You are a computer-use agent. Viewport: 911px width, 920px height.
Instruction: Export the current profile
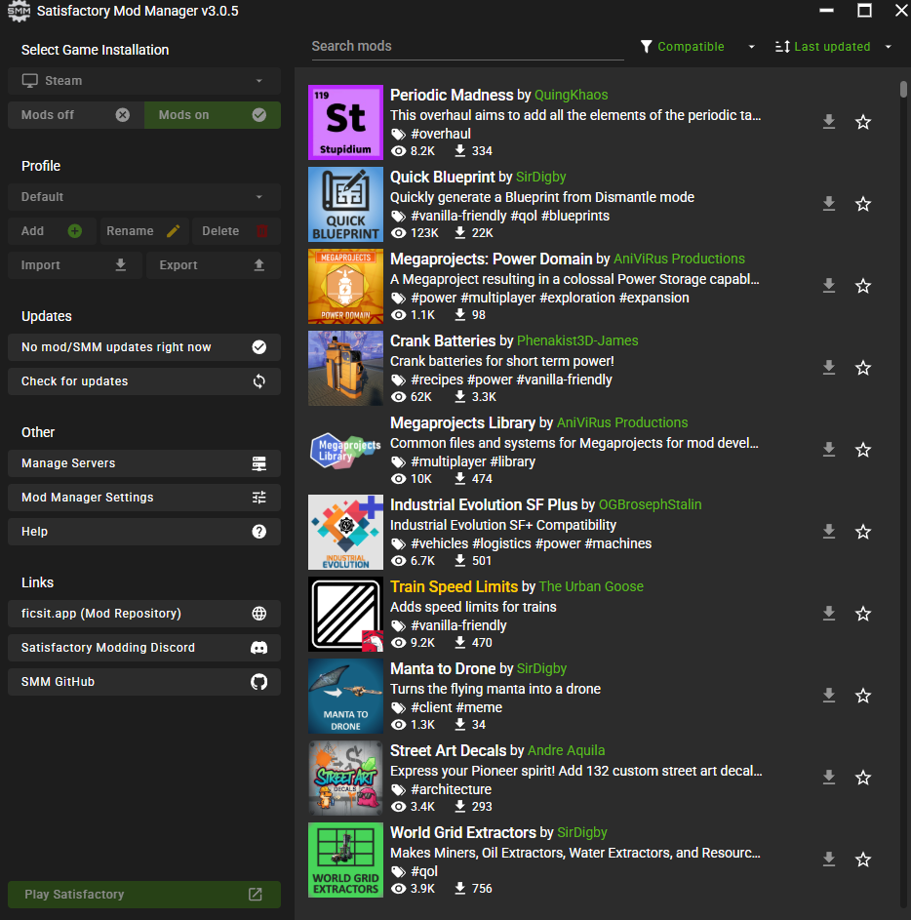[214, 265]
